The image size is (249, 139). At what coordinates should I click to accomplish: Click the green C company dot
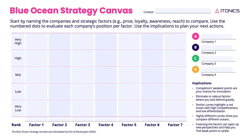(x=196, y=59)
